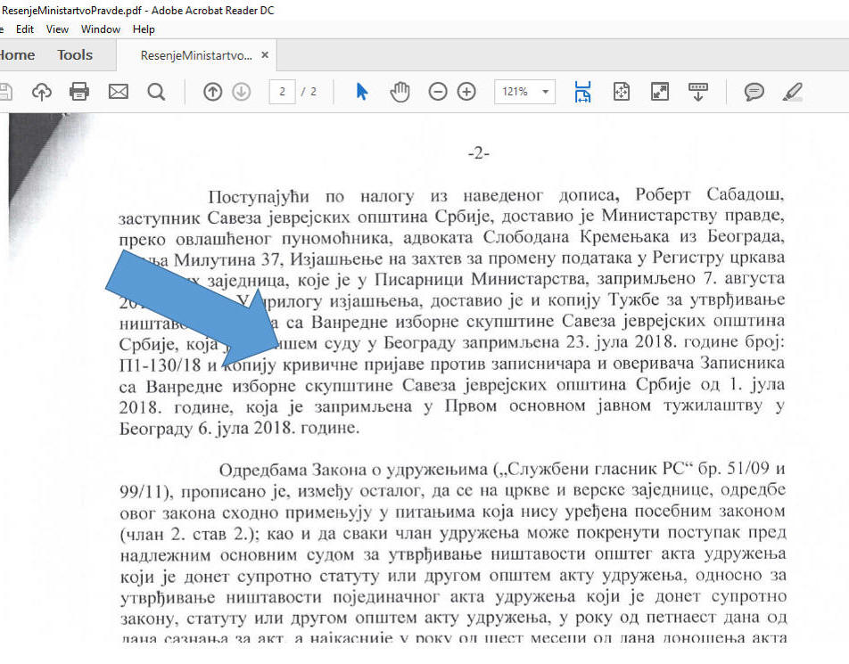Open the read mode download-arrow tool
849x664 pixels.
pyautogui.click(x=698, y=92)
